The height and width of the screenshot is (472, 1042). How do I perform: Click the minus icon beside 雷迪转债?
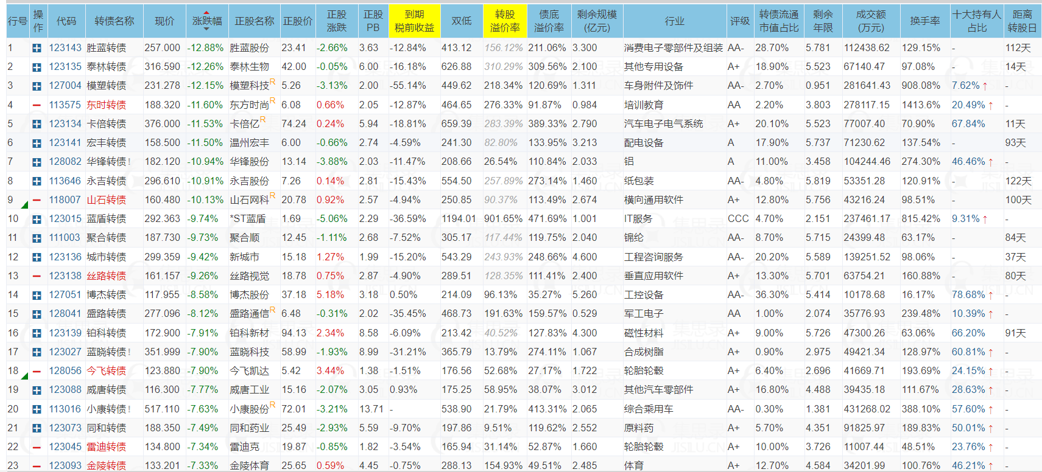point(37,447)
